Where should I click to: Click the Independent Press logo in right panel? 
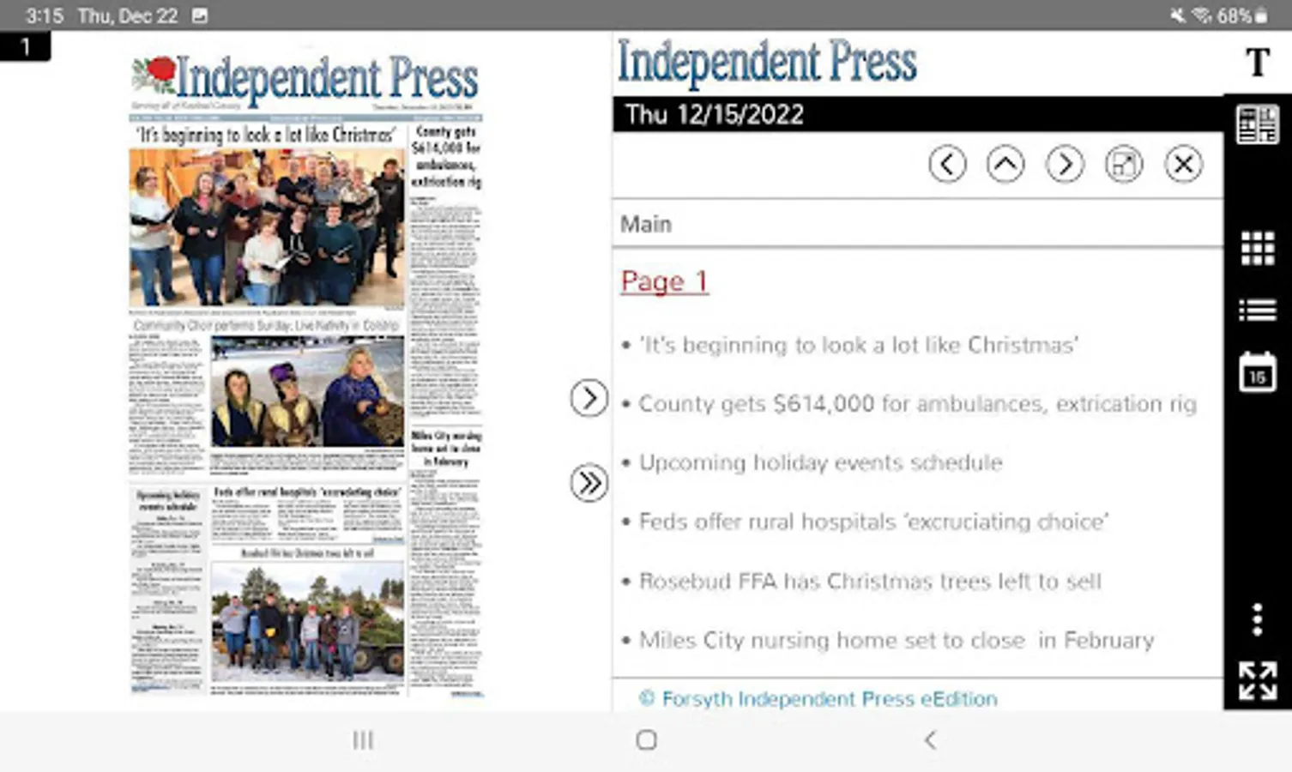(767, 63)
